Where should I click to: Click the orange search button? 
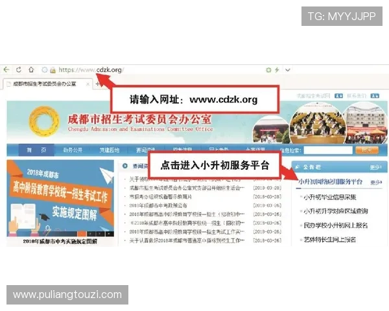(367, 150)
